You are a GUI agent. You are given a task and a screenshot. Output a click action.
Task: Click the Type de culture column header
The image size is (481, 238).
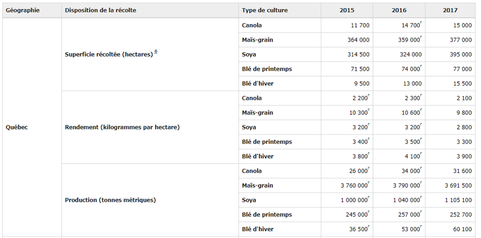(x=265, y=10)
